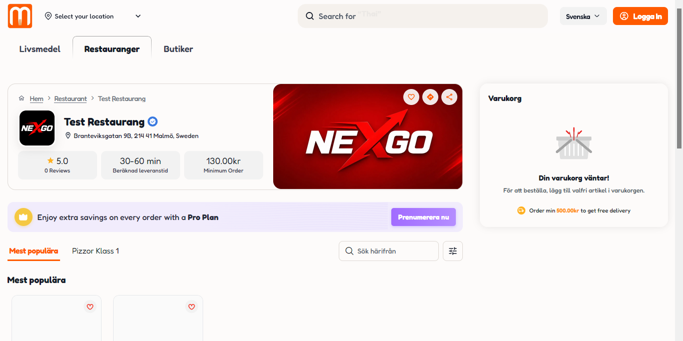Click the 0 Reviews text
This screenshot has height=341, width=683.
pos(58,171)
